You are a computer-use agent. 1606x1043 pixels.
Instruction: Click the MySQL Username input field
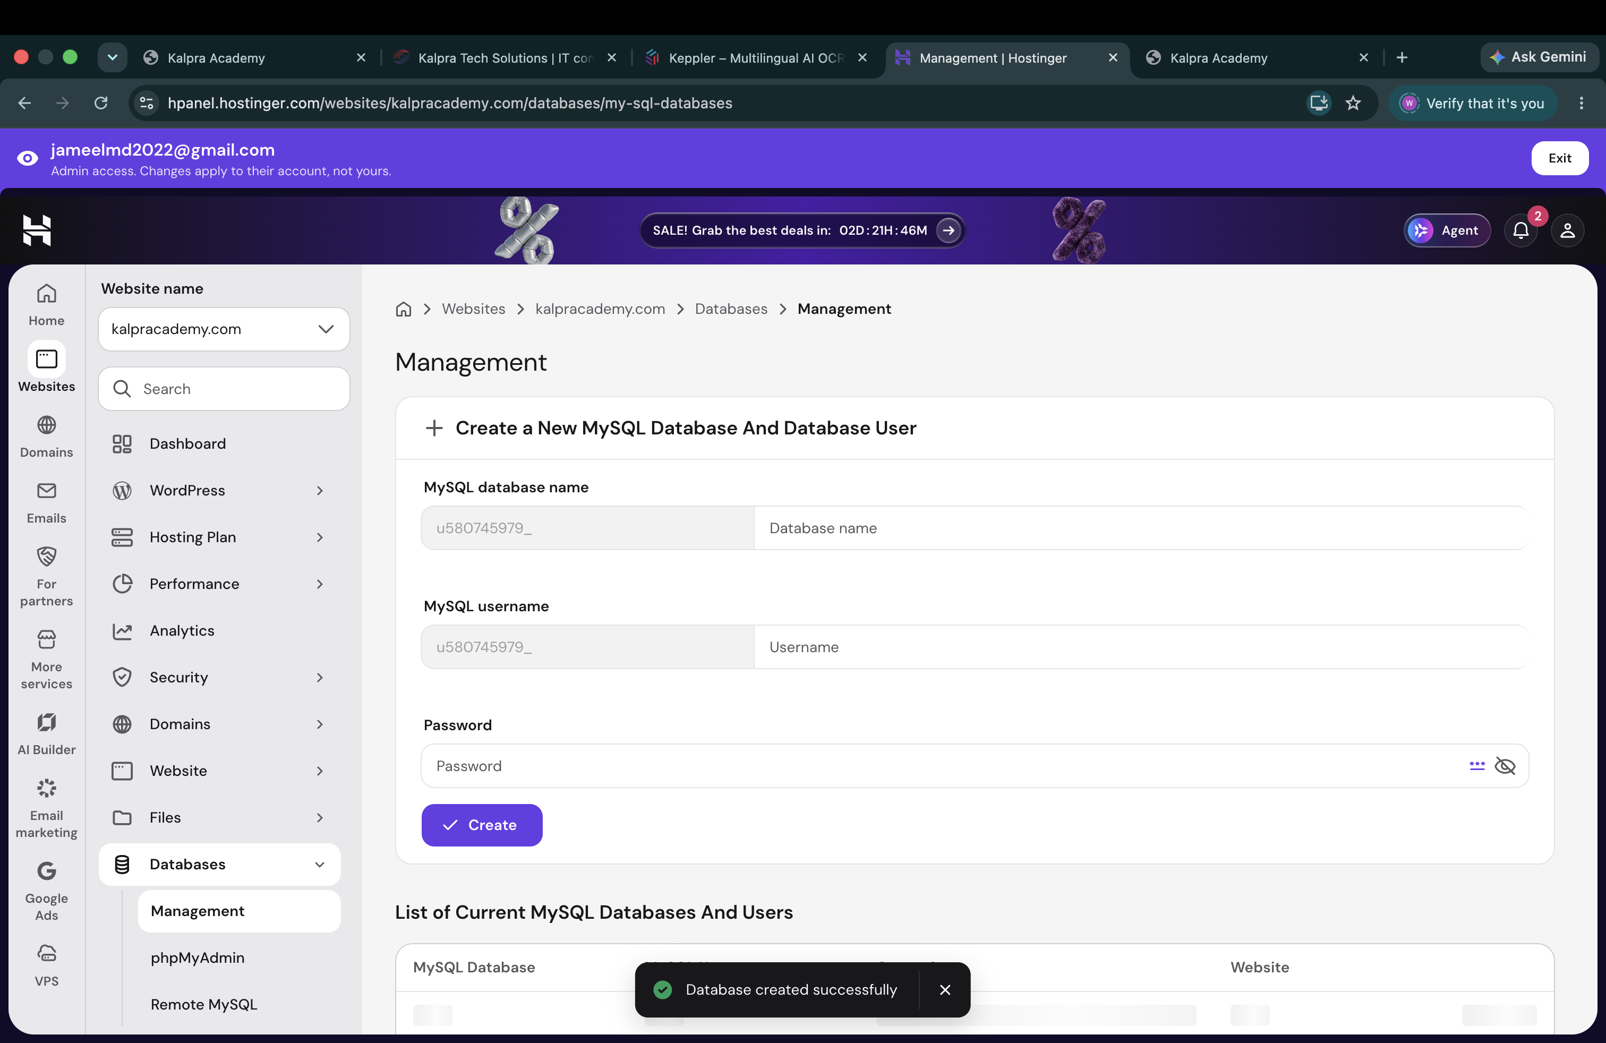point(1140,647)
